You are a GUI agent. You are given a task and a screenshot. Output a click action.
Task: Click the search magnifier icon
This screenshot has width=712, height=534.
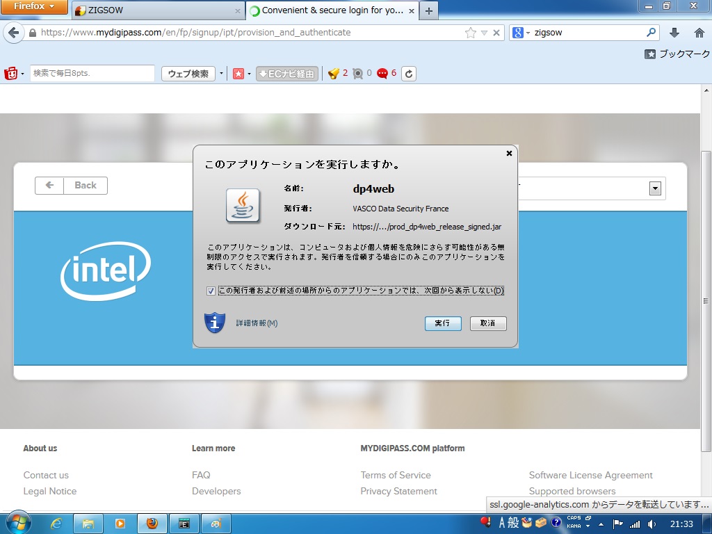(651, 32)
